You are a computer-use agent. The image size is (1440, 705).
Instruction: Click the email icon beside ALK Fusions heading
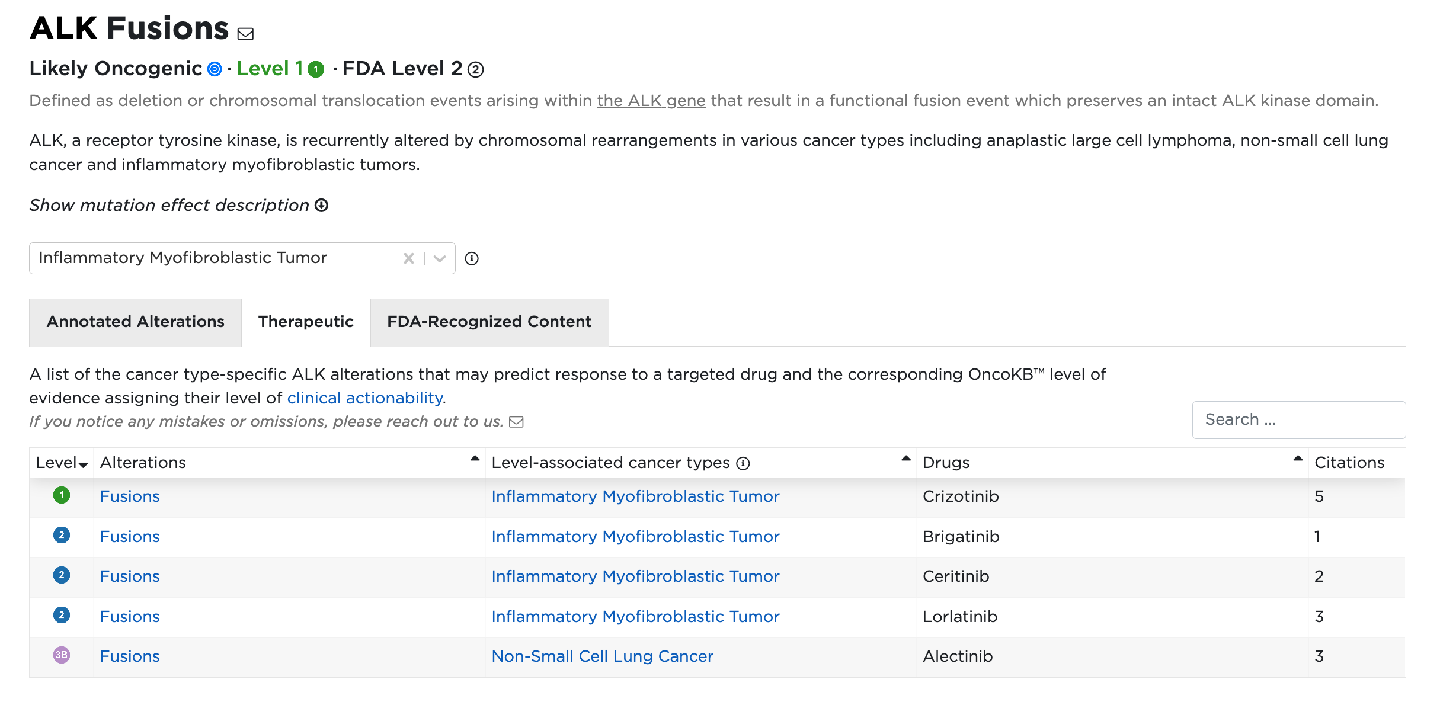(x=245, y=33)
